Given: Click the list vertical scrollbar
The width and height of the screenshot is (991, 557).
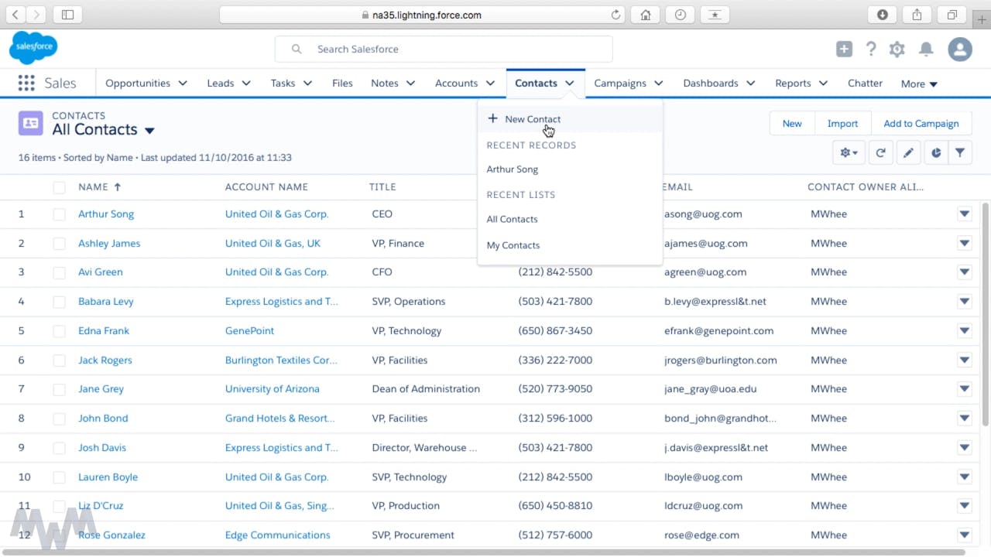Looking at the screenshot, I should click(985, 313).
